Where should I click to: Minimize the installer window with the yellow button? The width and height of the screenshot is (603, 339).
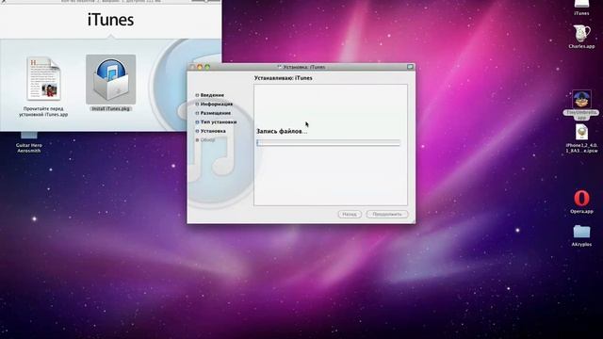[x=200, y=67]
